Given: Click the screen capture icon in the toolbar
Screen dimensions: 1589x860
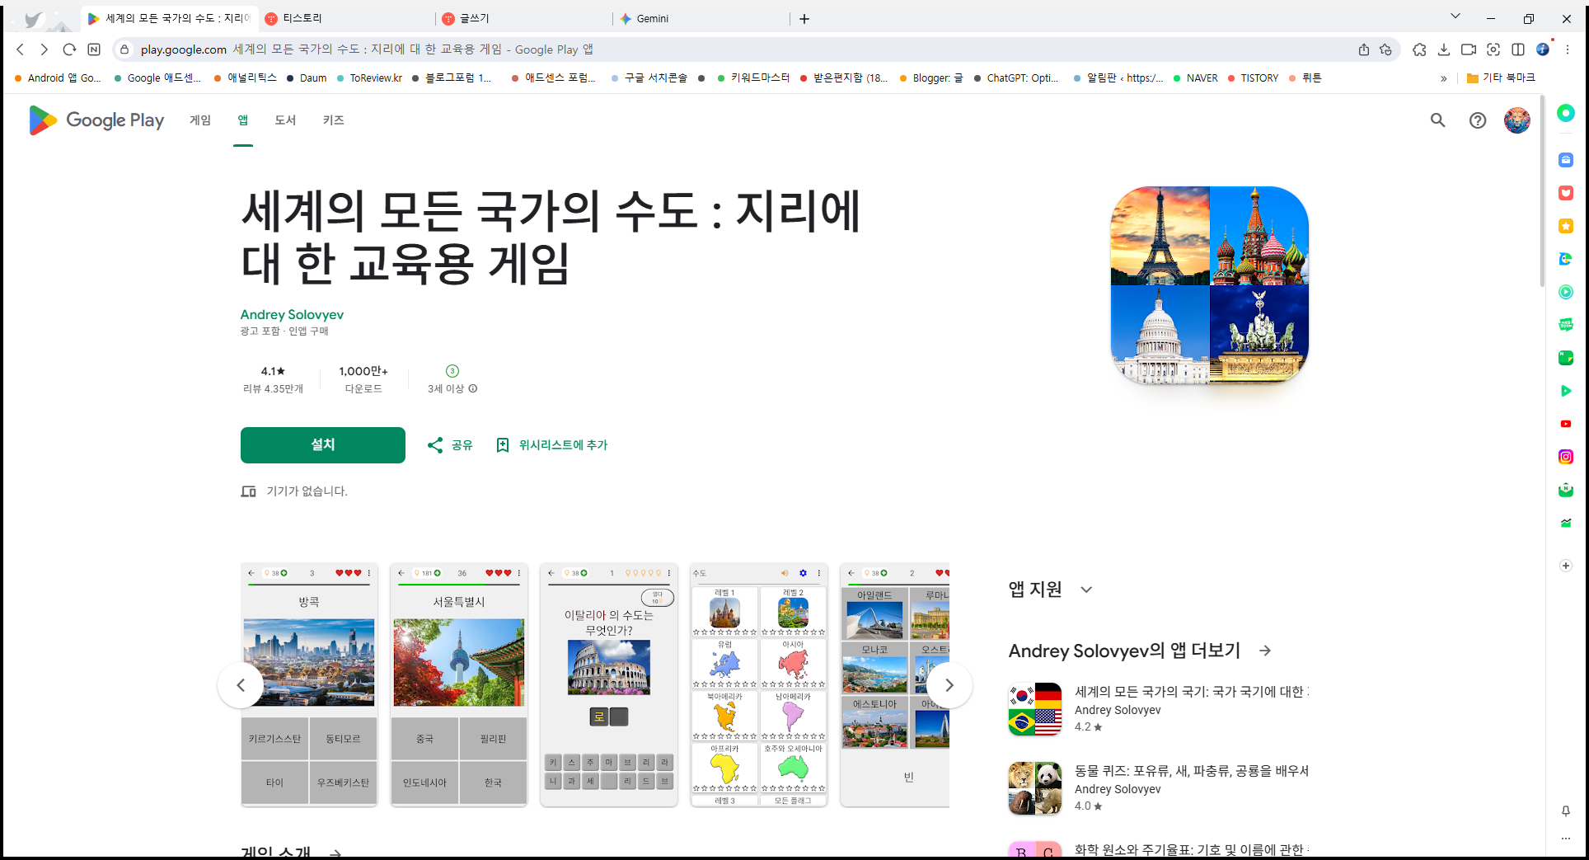Looking at the screenshot, I should pos(1494,49).
